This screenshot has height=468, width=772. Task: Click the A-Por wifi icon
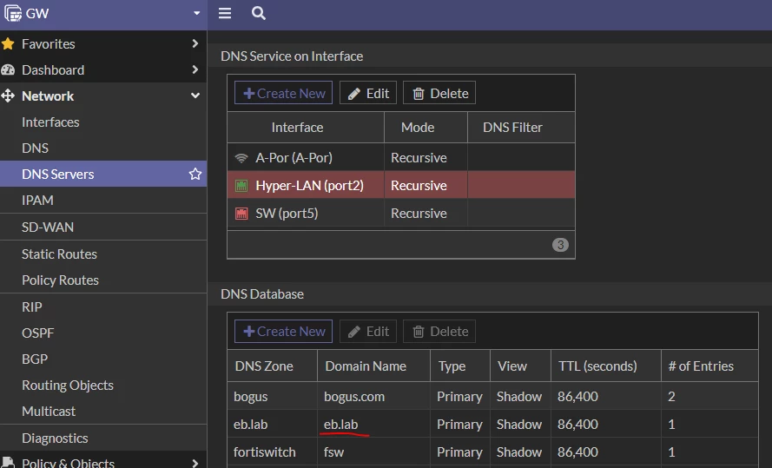[x=241, y=158]
